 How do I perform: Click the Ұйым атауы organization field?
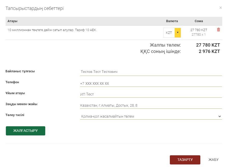(x=151, y=94)
